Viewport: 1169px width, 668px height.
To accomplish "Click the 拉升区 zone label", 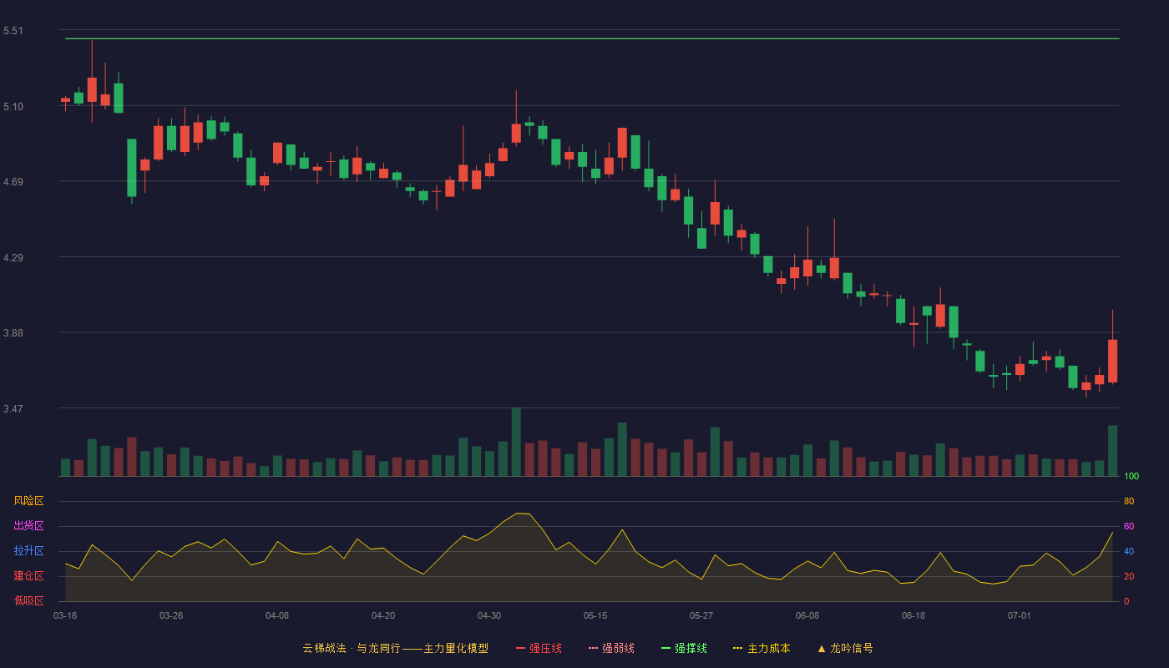I will (28, 551).
